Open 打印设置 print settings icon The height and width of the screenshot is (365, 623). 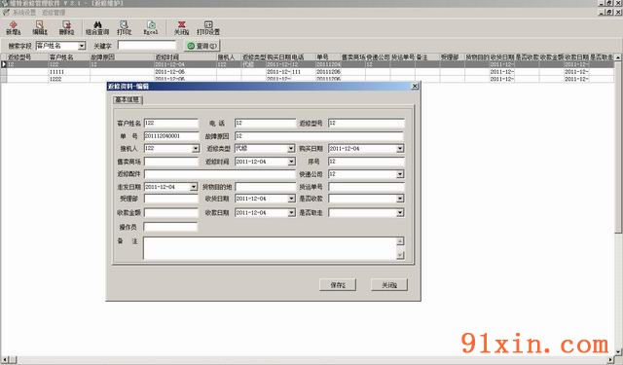coord(208,28)
